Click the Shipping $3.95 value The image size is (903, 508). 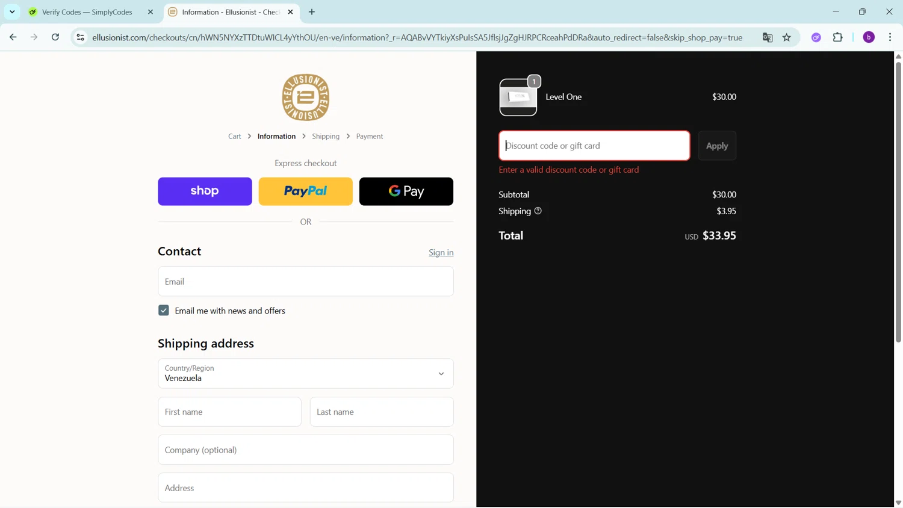727,211
